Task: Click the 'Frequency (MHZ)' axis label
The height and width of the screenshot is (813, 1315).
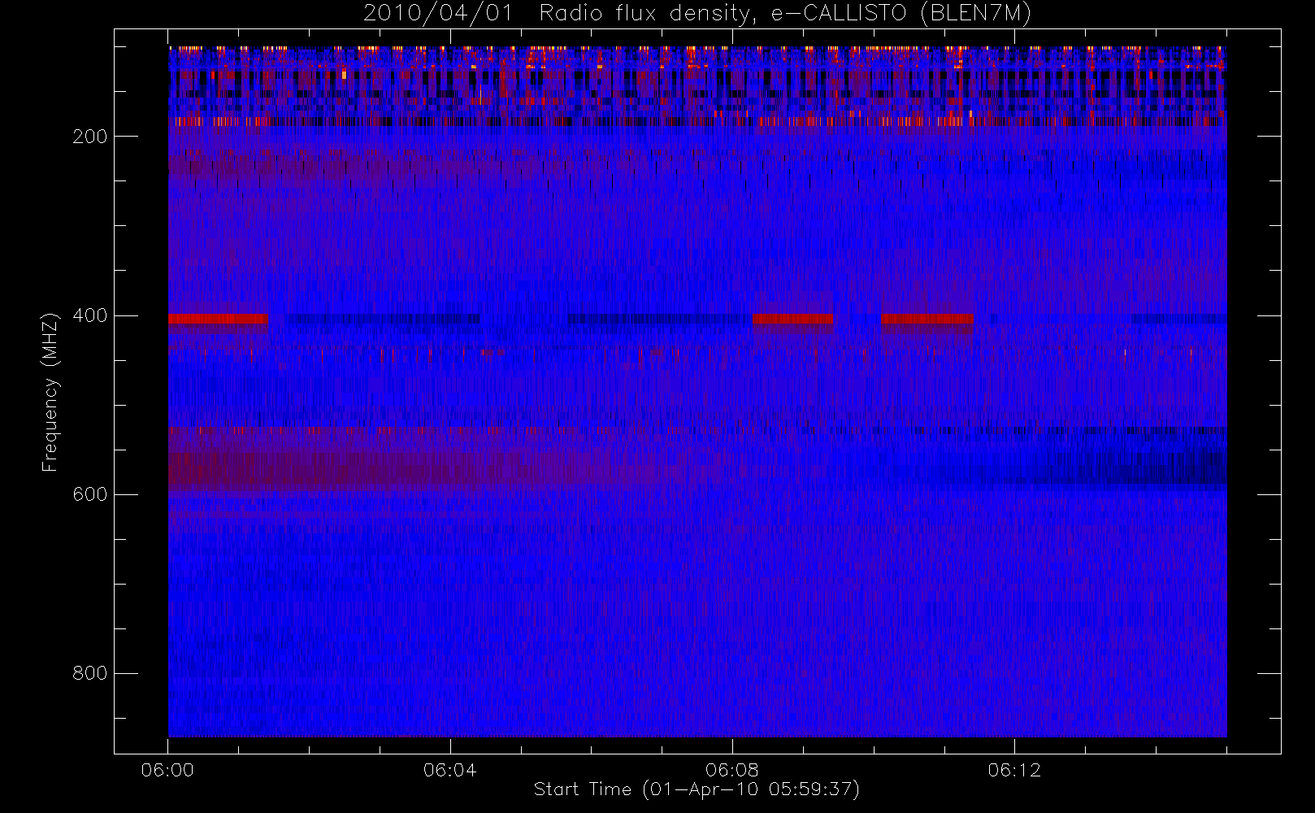Action: click(50, 392)
